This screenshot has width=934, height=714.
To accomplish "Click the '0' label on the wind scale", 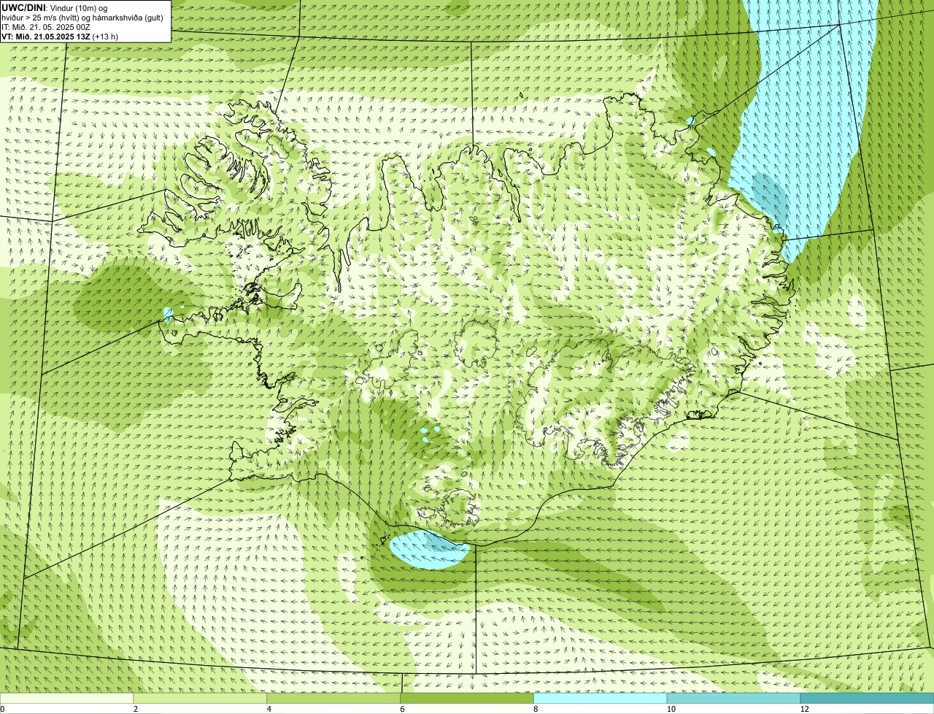I will [x=2, y=709].
